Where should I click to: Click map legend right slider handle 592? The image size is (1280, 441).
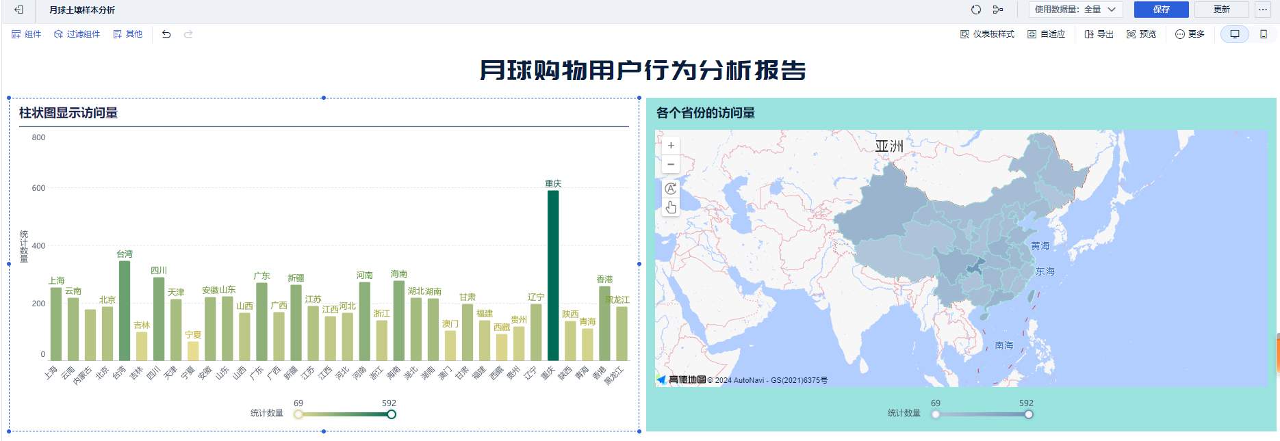[1029, 414]
